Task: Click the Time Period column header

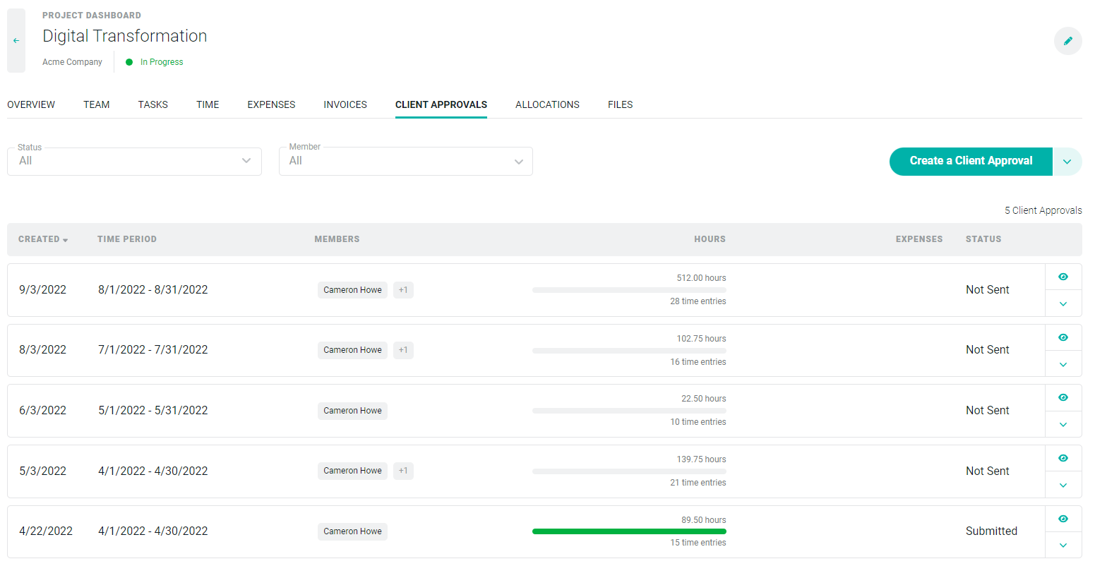Action: coord(127,239)
